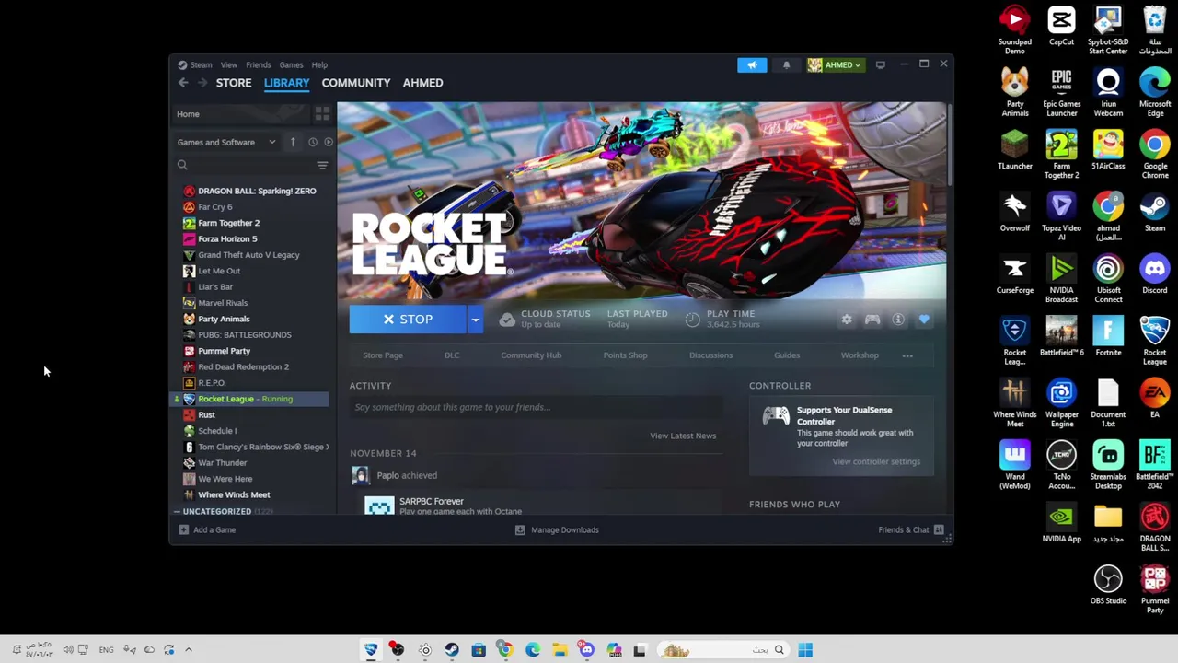This screenshot has height=663, width=1178.
Task: Click the main content scrollbar
Action: pyautogui.click(x=949, y=145)
